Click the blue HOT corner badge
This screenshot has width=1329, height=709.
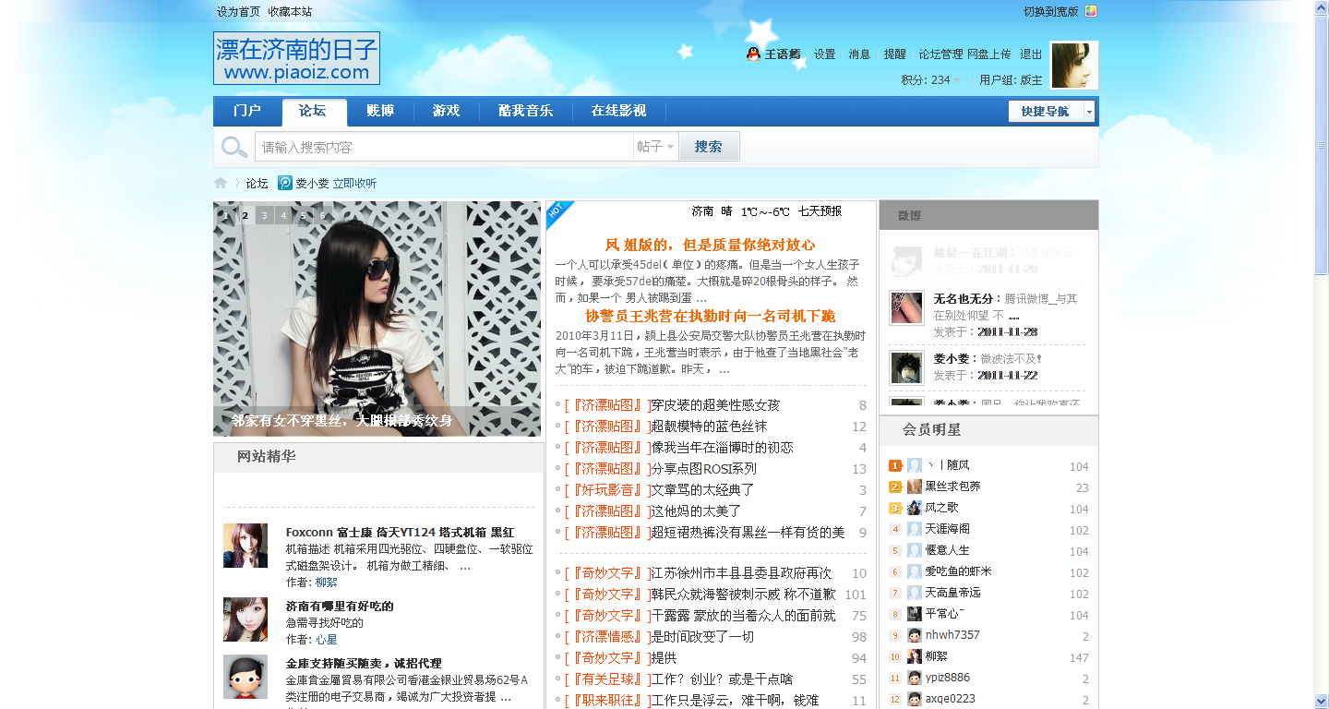coord(558,213)
